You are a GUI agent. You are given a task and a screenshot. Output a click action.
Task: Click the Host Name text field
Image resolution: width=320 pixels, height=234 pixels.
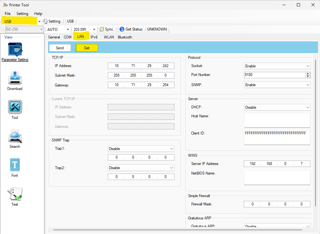277,120
